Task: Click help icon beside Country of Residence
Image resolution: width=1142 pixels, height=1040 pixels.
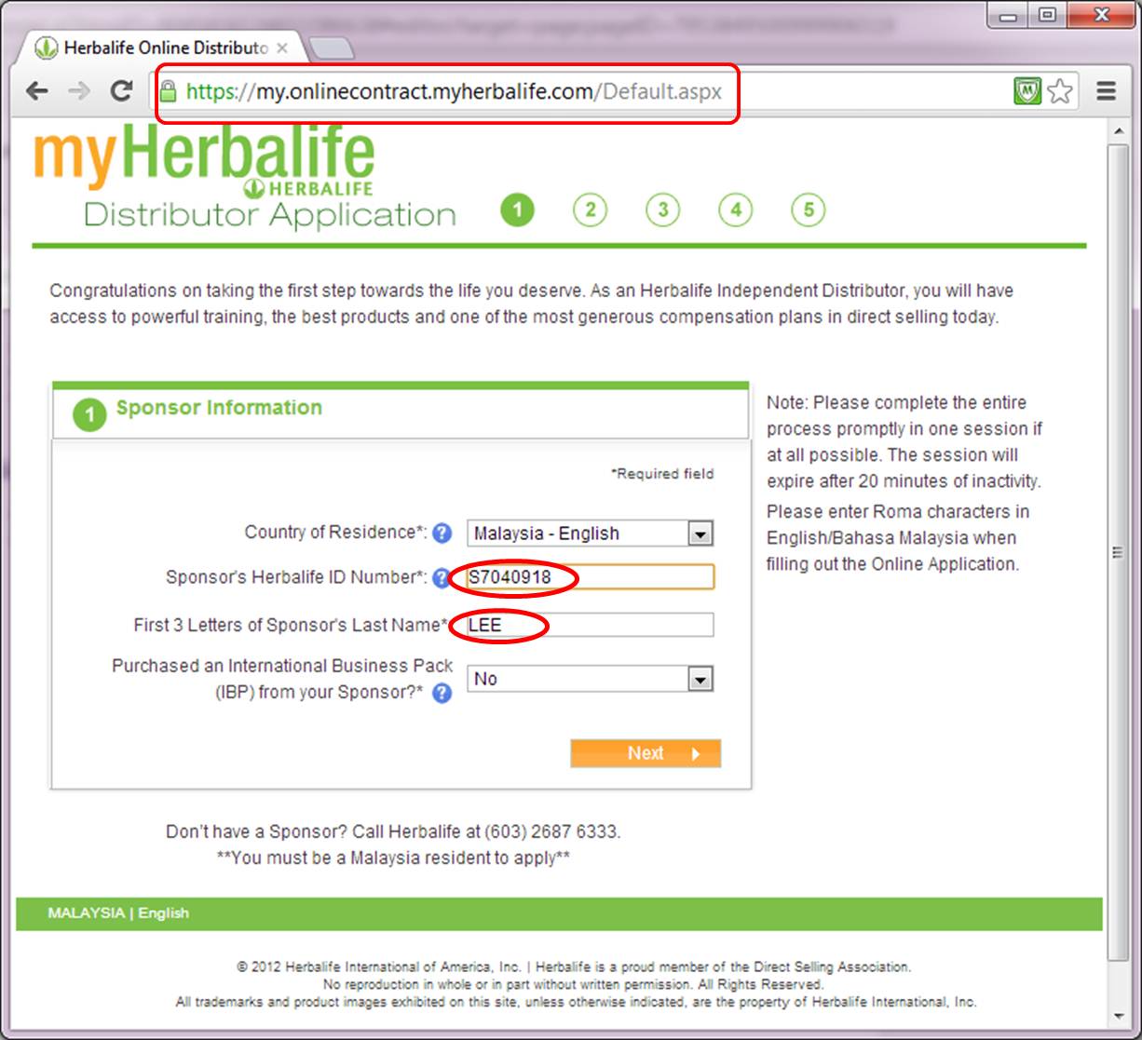Action: tap(442, 534)
